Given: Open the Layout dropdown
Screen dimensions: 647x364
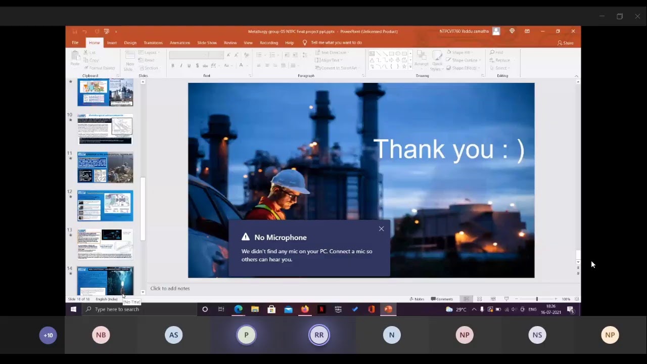Looking at the screenshot, I should [149, 53].
